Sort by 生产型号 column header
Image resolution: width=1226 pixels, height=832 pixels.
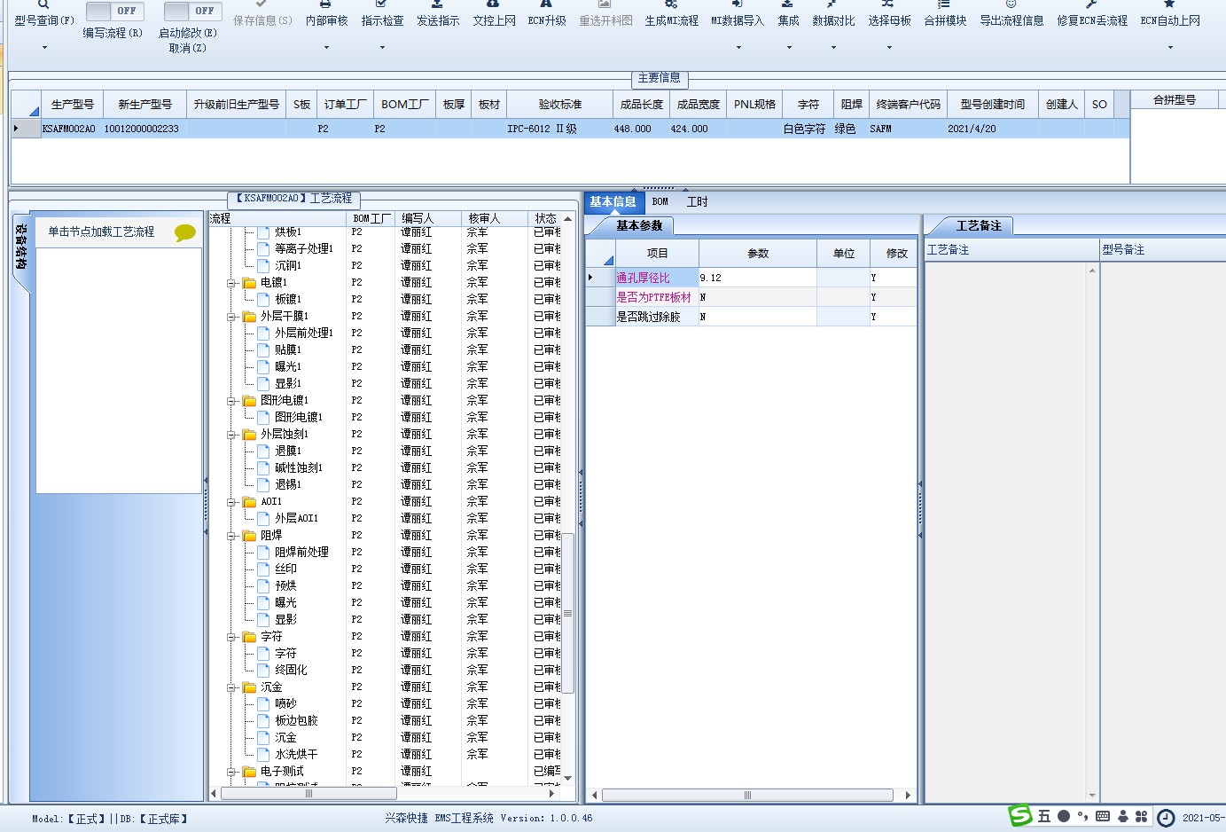pos(72,104)
